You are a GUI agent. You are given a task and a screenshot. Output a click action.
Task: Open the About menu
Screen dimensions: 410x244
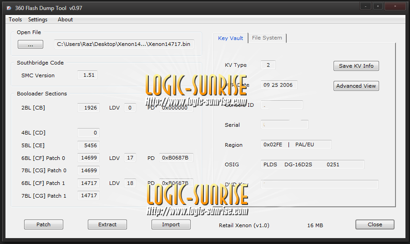click(x=65, y=20)
